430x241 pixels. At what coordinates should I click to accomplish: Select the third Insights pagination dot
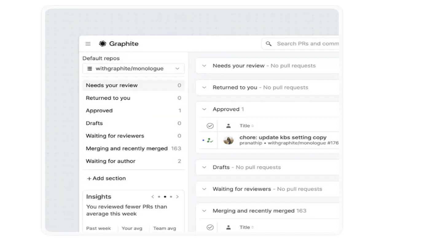pos(171,197)
